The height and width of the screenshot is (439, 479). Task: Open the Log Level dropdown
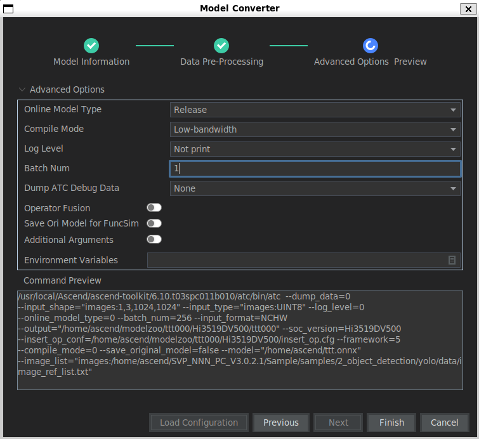[x=315, y=149]
